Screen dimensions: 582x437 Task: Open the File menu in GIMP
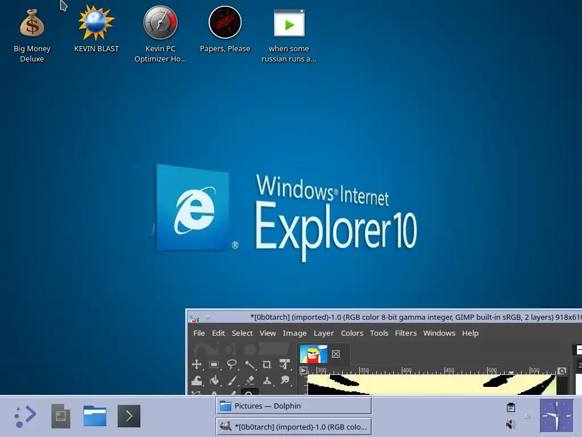click(x=199, y=333)
